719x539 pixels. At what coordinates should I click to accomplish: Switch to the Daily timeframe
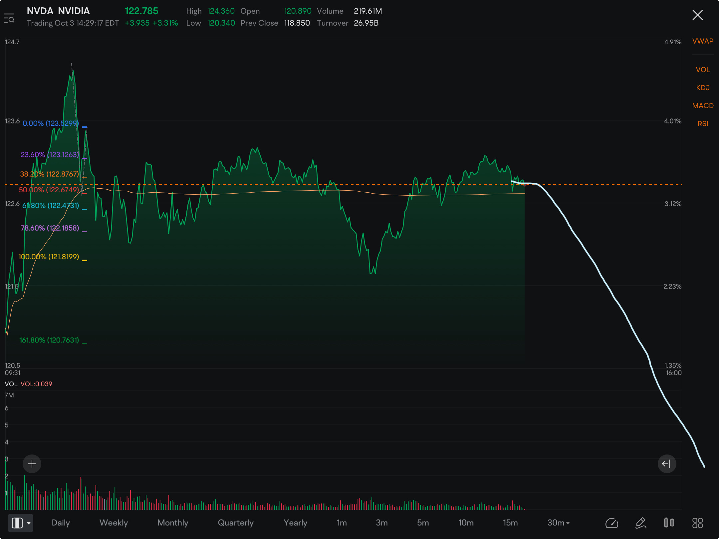(61, 523)
